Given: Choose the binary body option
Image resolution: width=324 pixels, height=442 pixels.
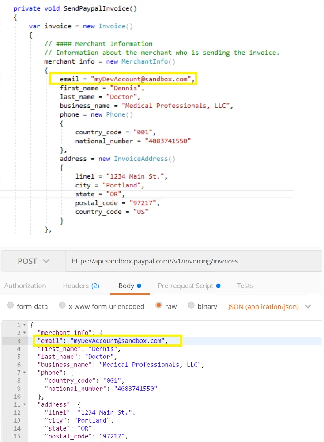Looking at the screenshot, I should 191,305.
